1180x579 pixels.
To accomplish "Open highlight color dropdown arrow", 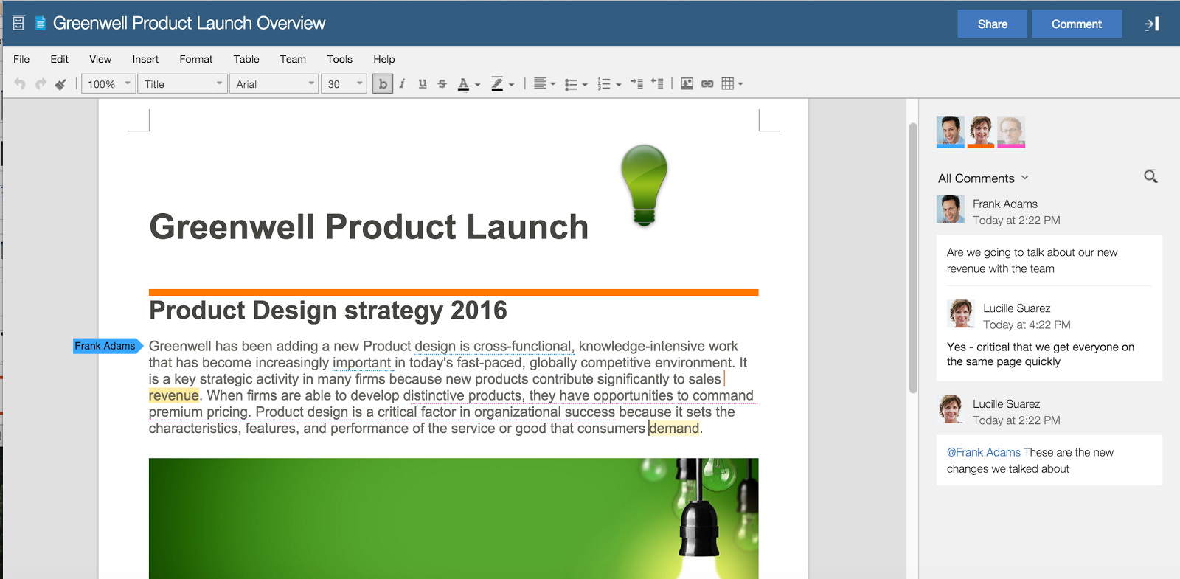I will pyautogui.click(x=511, y=85).
